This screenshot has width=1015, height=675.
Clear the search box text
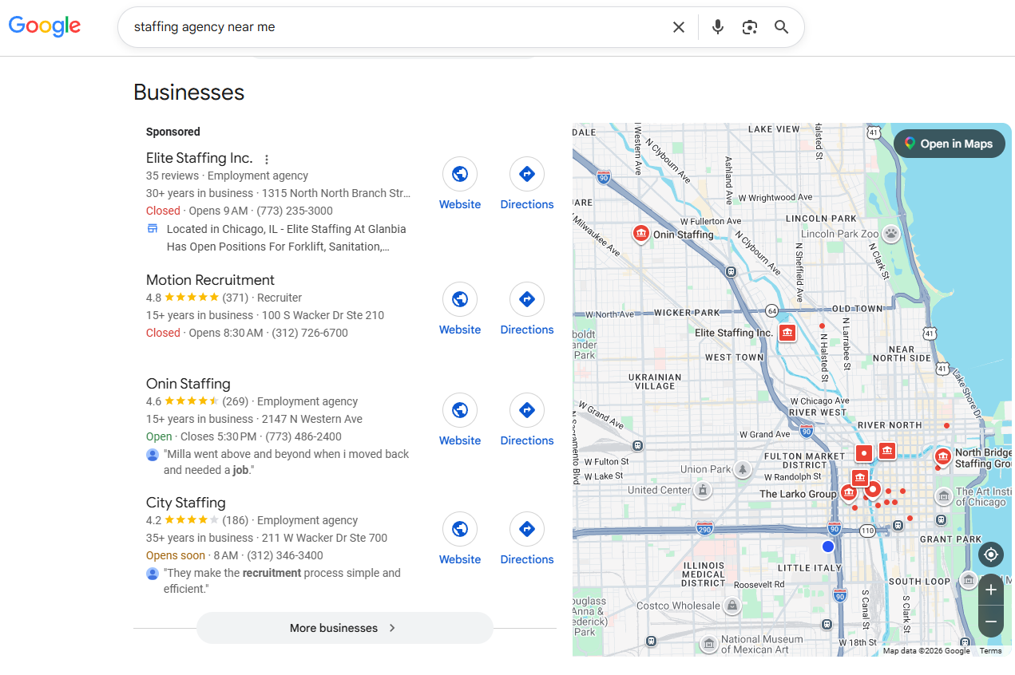click(679, 27)
